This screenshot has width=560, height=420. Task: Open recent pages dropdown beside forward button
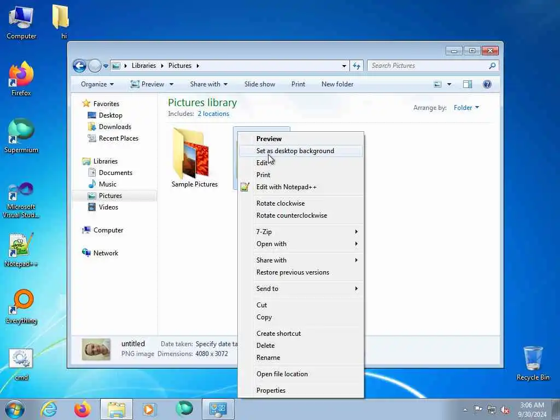[x=106, y=66]
